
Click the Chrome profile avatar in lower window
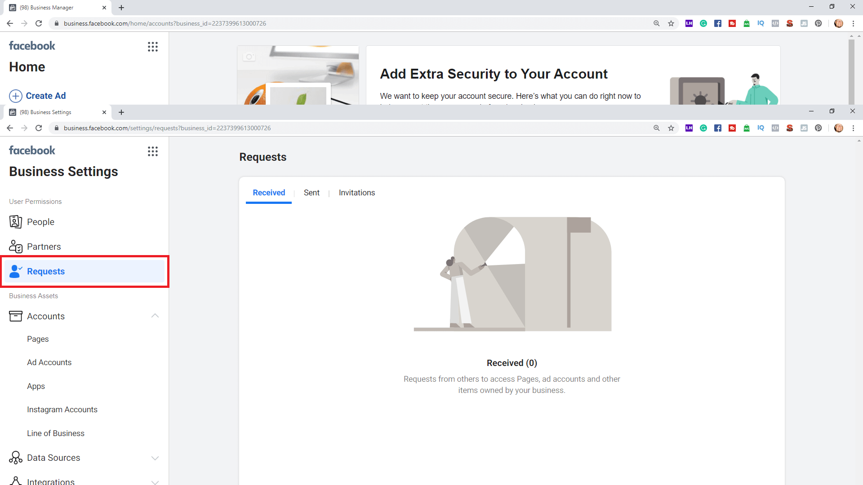[x=838, y=128]
